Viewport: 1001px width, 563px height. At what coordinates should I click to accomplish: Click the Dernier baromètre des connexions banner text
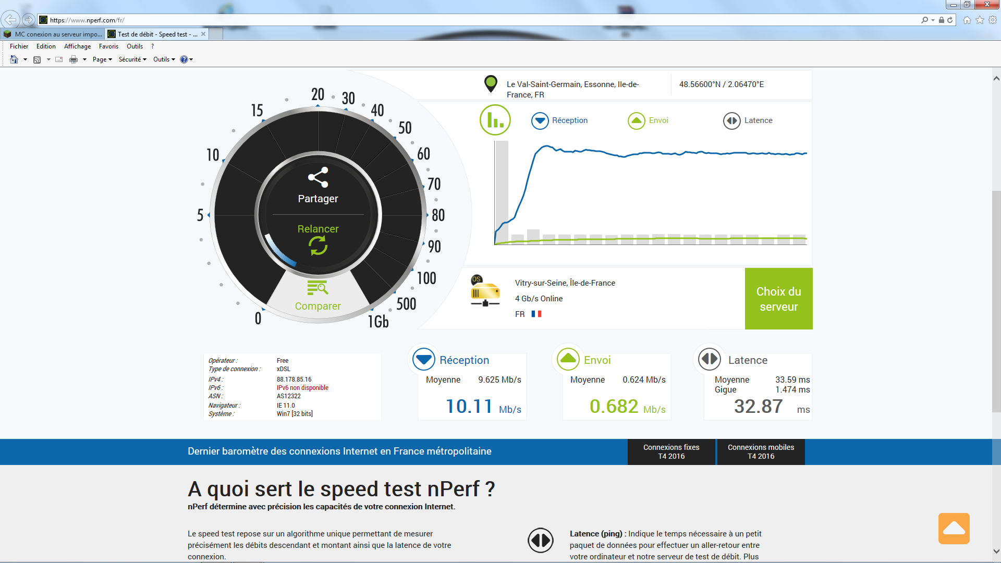pos(339,451)
